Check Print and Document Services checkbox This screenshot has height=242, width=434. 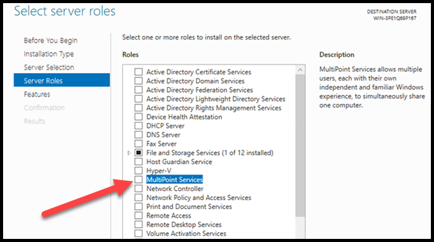click(138, 207)
